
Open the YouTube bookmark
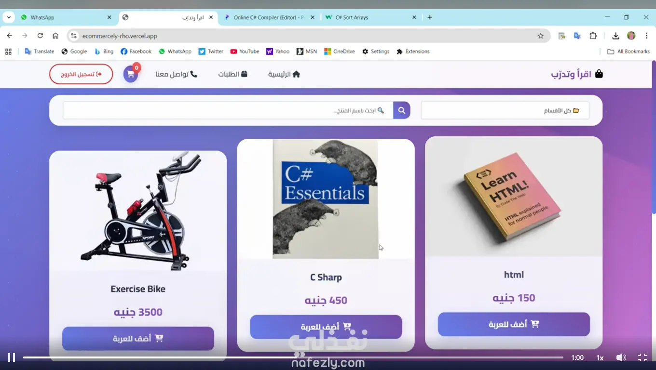(245, 51)
